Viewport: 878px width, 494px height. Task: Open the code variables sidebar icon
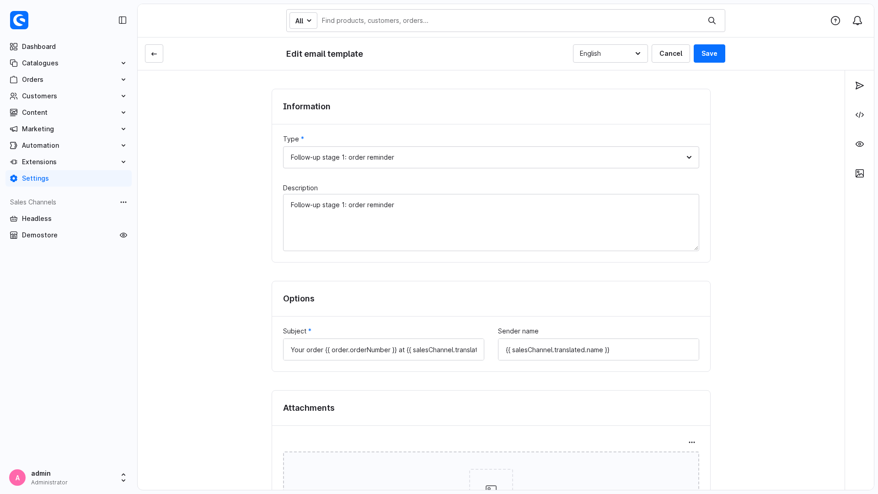point(860,115)
